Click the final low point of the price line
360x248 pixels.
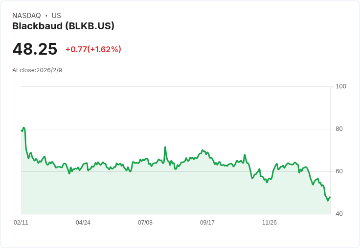pos(328,201)
